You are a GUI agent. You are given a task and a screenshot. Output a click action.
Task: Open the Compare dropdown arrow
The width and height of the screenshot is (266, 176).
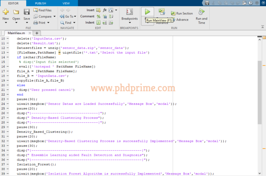click(x=54, y=16)
